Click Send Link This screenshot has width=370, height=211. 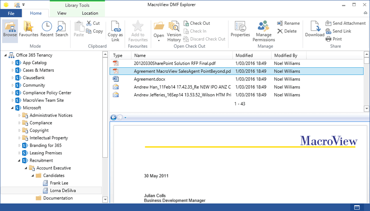338,31
